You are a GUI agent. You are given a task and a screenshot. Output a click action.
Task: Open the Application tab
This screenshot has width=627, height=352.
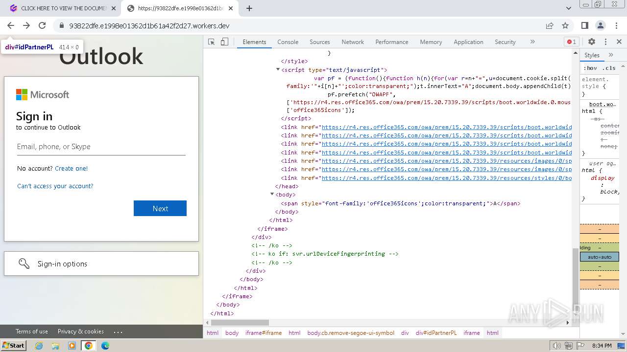click(468, 42)
